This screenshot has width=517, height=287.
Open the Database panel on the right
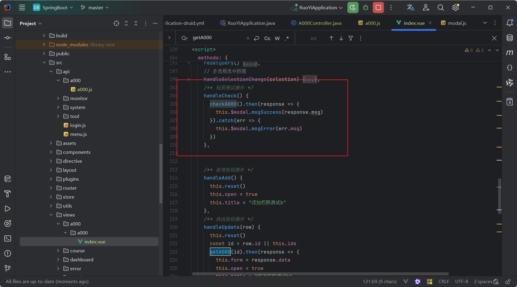click(510, 38)
